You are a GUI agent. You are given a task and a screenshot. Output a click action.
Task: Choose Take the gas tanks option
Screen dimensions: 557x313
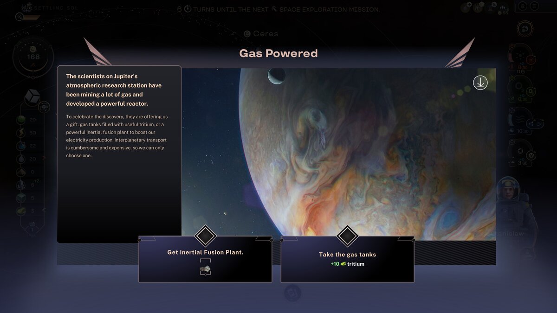pyautogui.click(x=347, y=259)
